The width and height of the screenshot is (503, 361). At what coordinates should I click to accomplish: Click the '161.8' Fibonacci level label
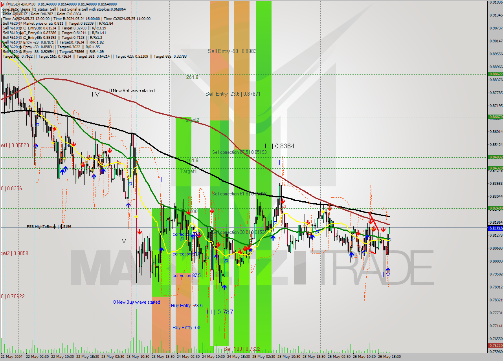coord(192,160)
